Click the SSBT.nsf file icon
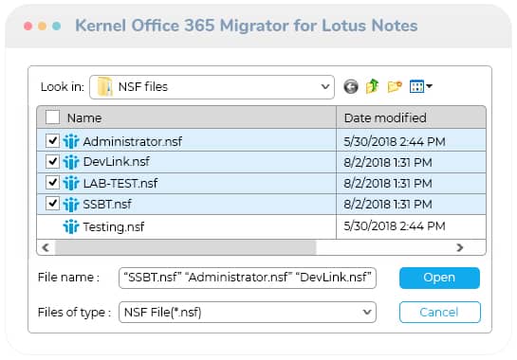The image size is (517, 360). [x=71, y=205]
